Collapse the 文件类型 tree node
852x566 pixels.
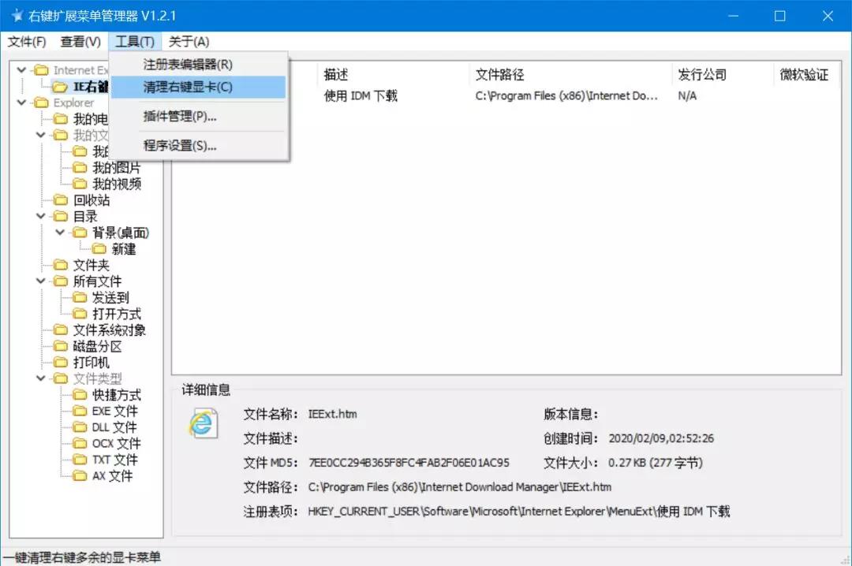coord(41,378)
